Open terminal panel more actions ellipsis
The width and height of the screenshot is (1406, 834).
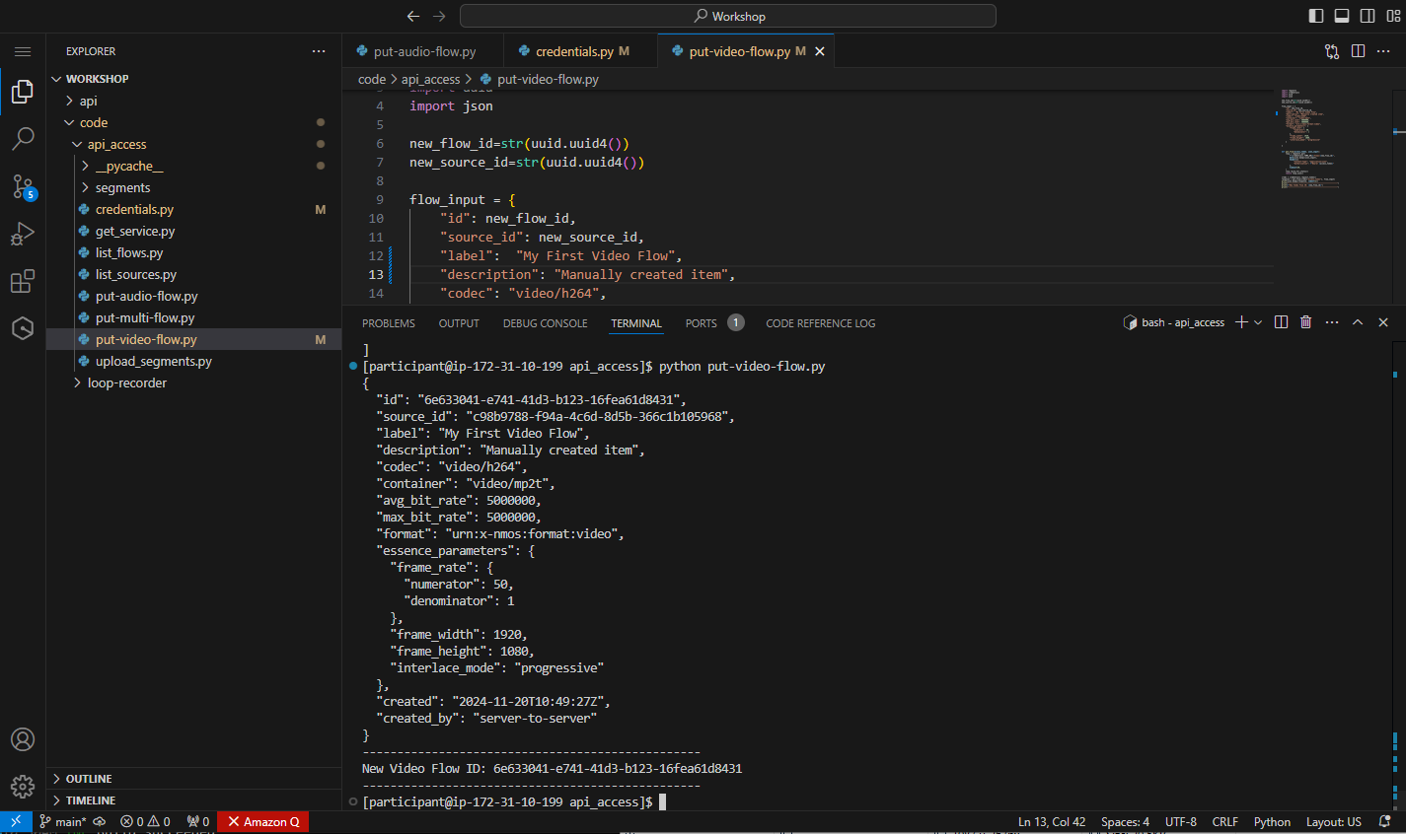[1332, 322]
